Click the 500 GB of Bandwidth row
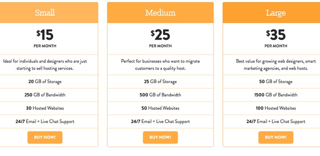 tap(160, 95)
